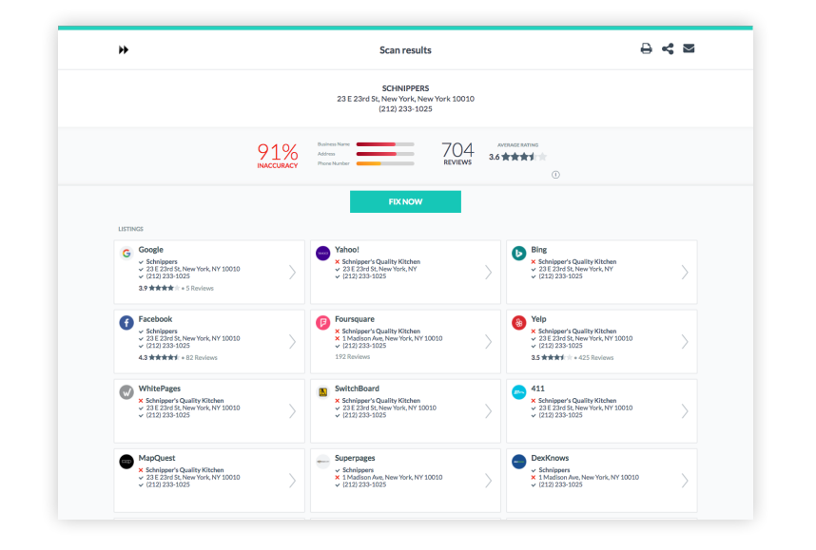Click the LISTINGS section label
Viewport: 816px width, 550px height.
click(x=130, y=229)
